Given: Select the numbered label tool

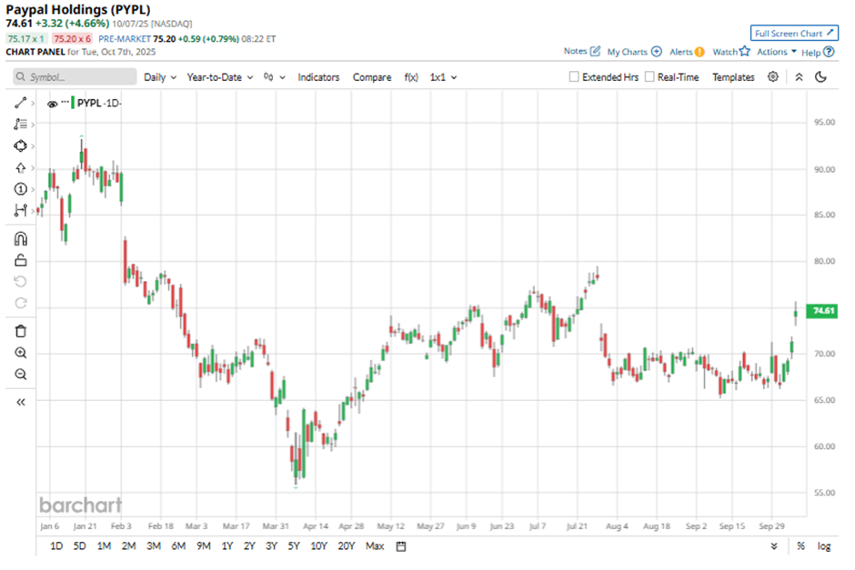Looking at the screenshot, I should tap(20, 189).
